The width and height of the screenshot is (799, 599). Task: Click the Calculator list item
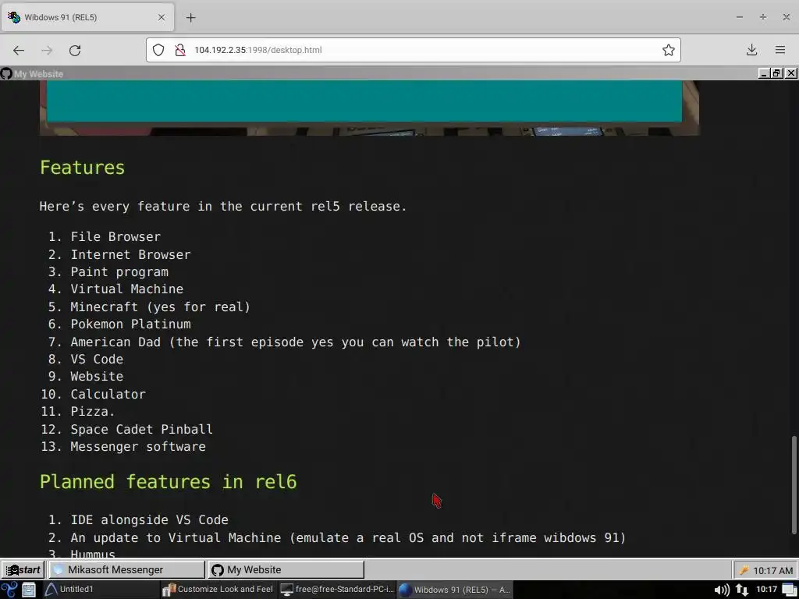108,394
